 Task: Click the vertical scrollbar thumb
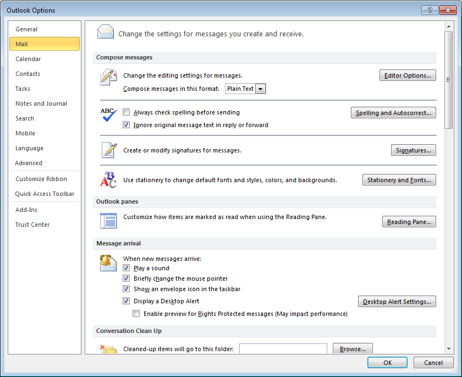coord(449,80)
